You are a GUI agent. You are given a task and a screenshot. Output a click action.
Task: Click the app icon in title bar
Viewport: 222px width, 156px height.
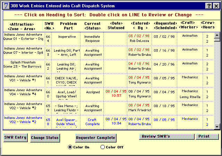point(5,6)
